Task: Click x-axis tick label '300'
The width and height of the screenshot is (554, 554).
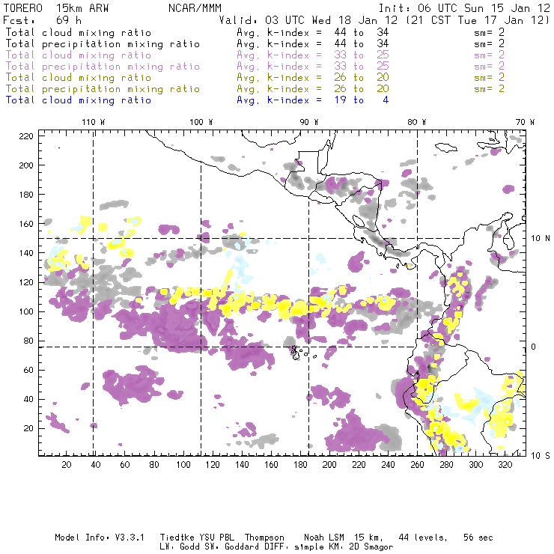Action: pos(476,465)
